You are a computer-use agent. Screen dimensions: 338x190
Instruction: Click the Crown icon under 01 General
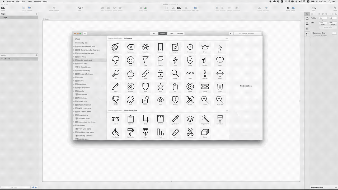tap(205, 47)
